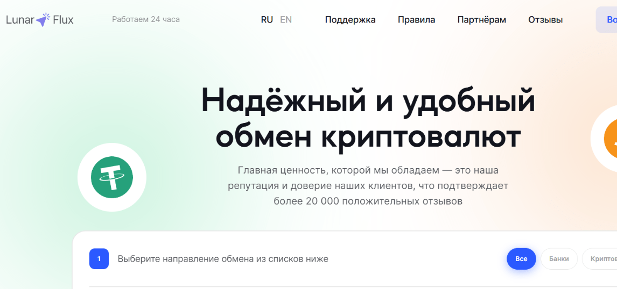Screen dimensions: 617x289
Task: Click the green Tether coin icon
Action: click(112, 177)
